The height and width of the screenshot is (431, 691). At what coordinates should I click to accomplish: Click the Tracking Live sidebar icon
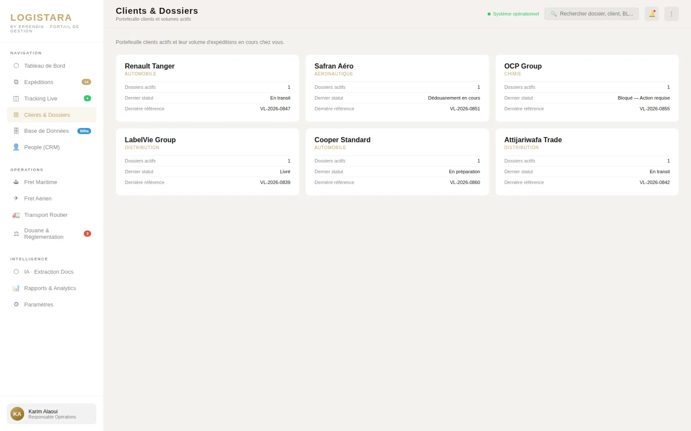[16, 99]
